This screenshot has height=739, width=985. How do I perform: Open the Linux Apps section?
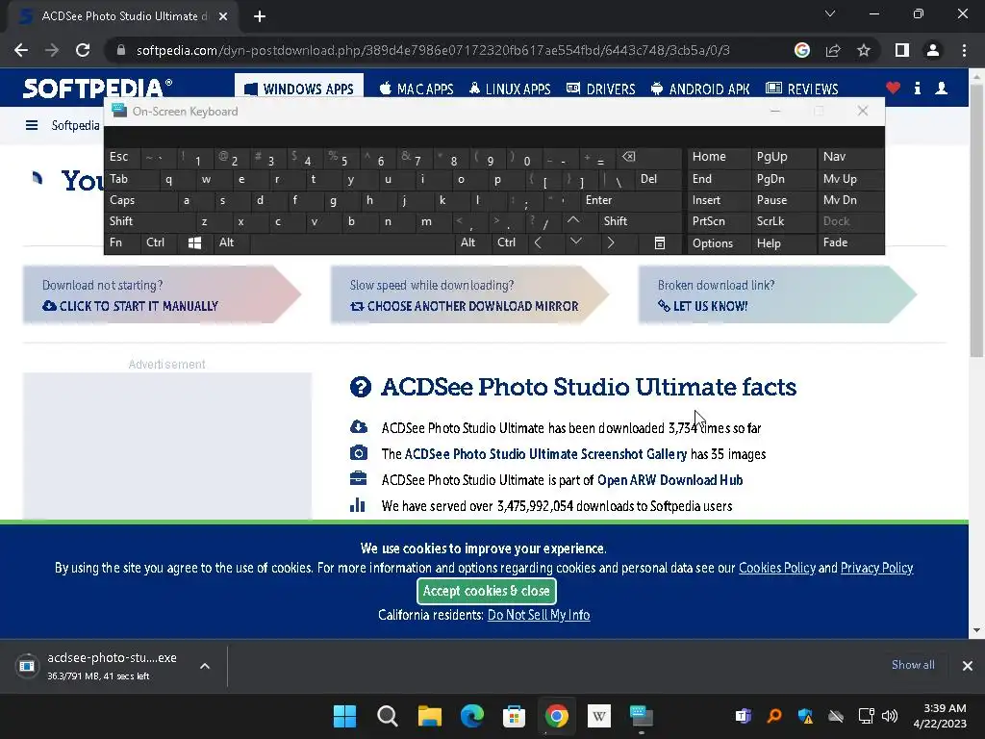pyautogui.click(x=510, y=89)
